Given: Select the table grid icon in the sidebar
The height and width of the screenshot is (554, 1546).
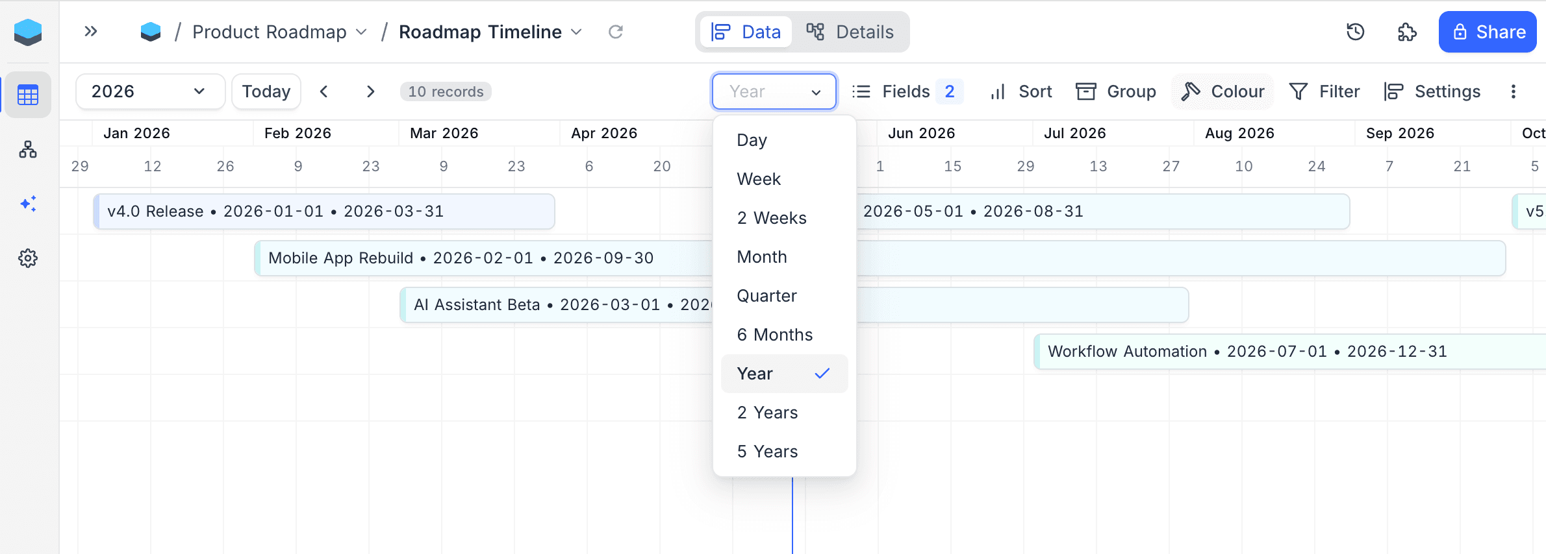Looking at the screenshot, I should click(28, 95).
